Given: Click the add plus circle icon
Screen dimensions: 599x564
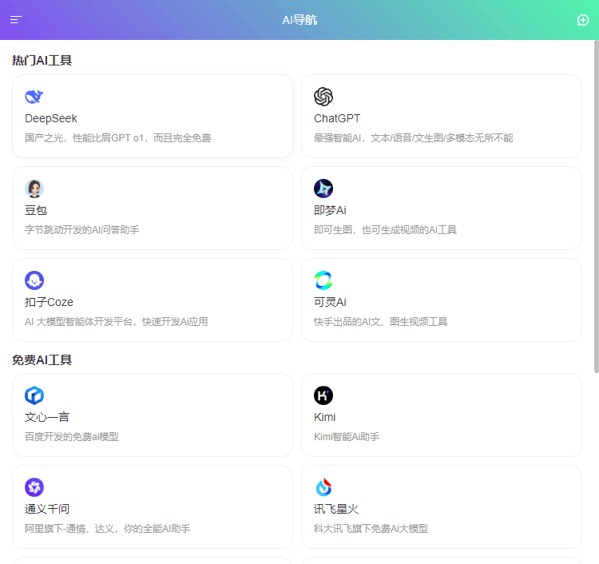Looking at the screenshot, I should (x=582, y=20).
